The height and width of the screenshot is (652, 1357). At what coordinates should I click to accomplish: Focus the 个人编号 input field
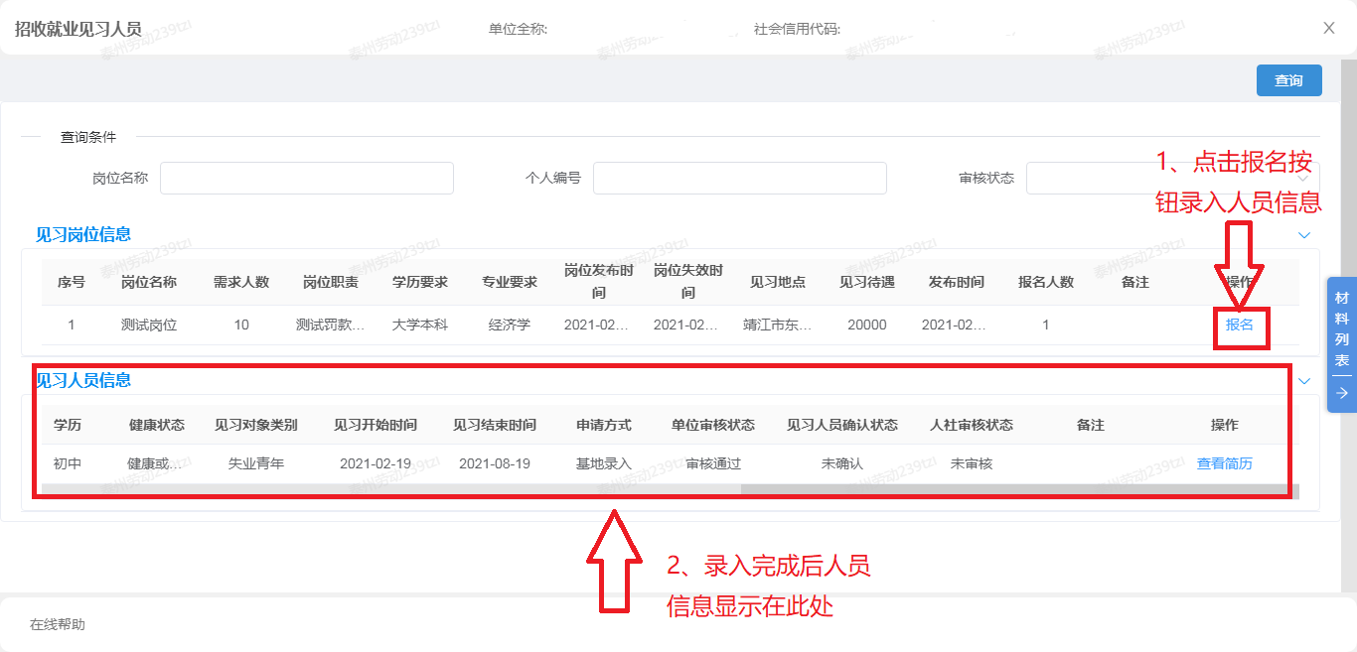click(x=739, y=179)
